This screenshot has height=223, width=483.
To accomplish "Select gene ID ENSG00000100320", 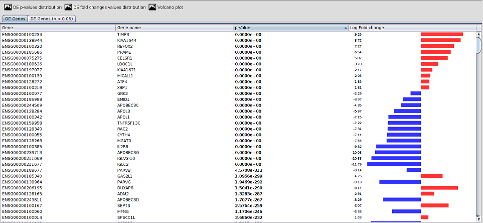I will pyautogui.click(x=22, y=46).
